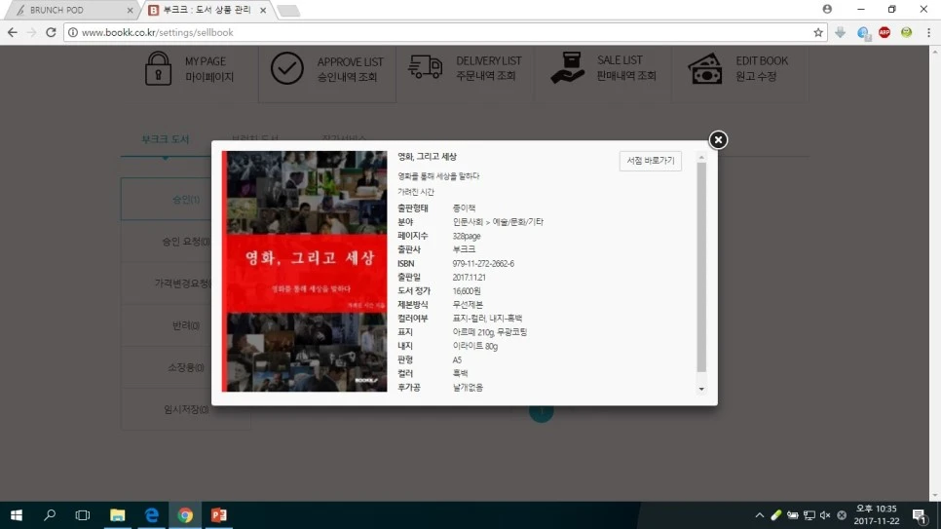Viewport: 941px width, 529px height.
Task: Open SALE LIST hand-box icon
Action: pyautogui.click(x=568, y=68)
